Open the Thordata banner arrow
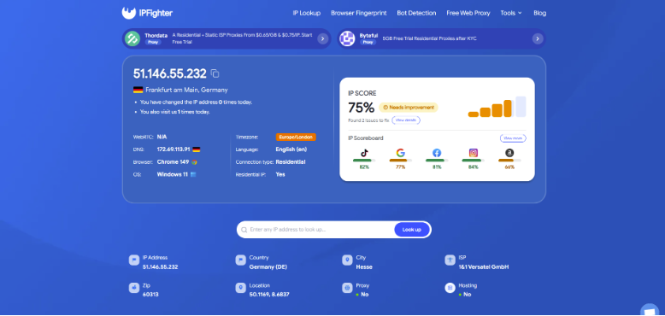Screen dimensions: 665x316 322,39
